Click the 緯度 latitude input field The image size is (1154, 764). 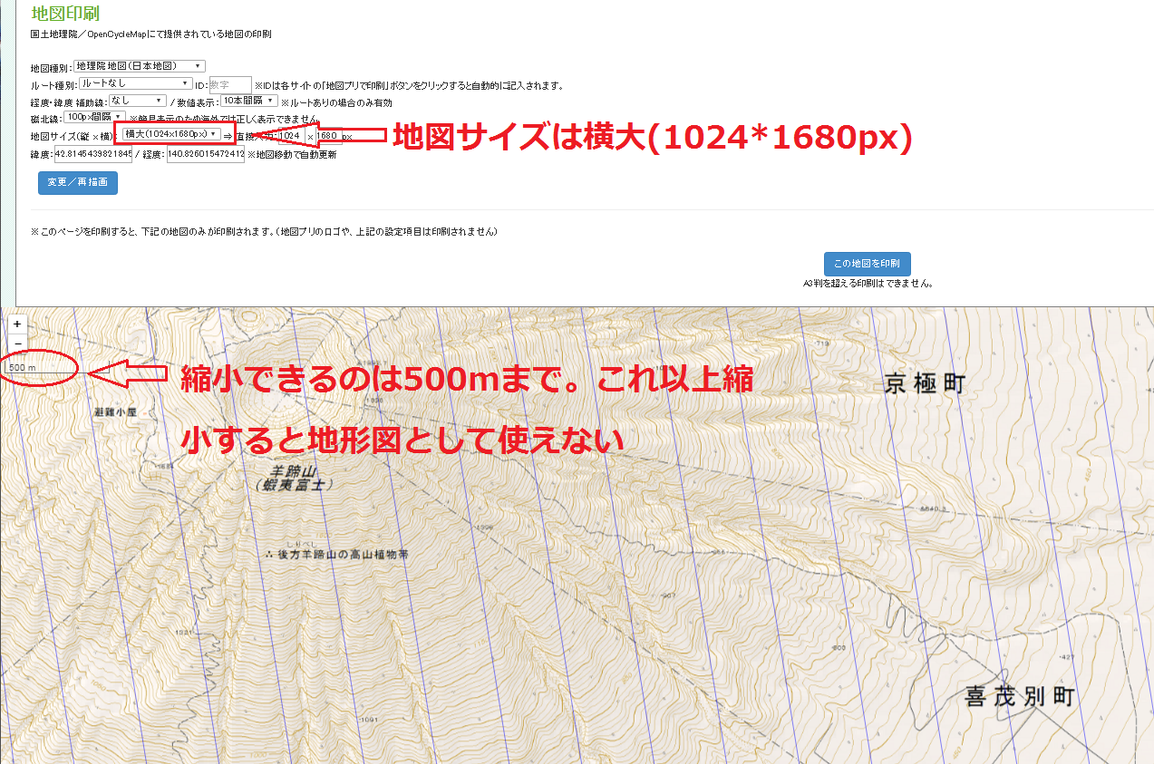[93, 155]
